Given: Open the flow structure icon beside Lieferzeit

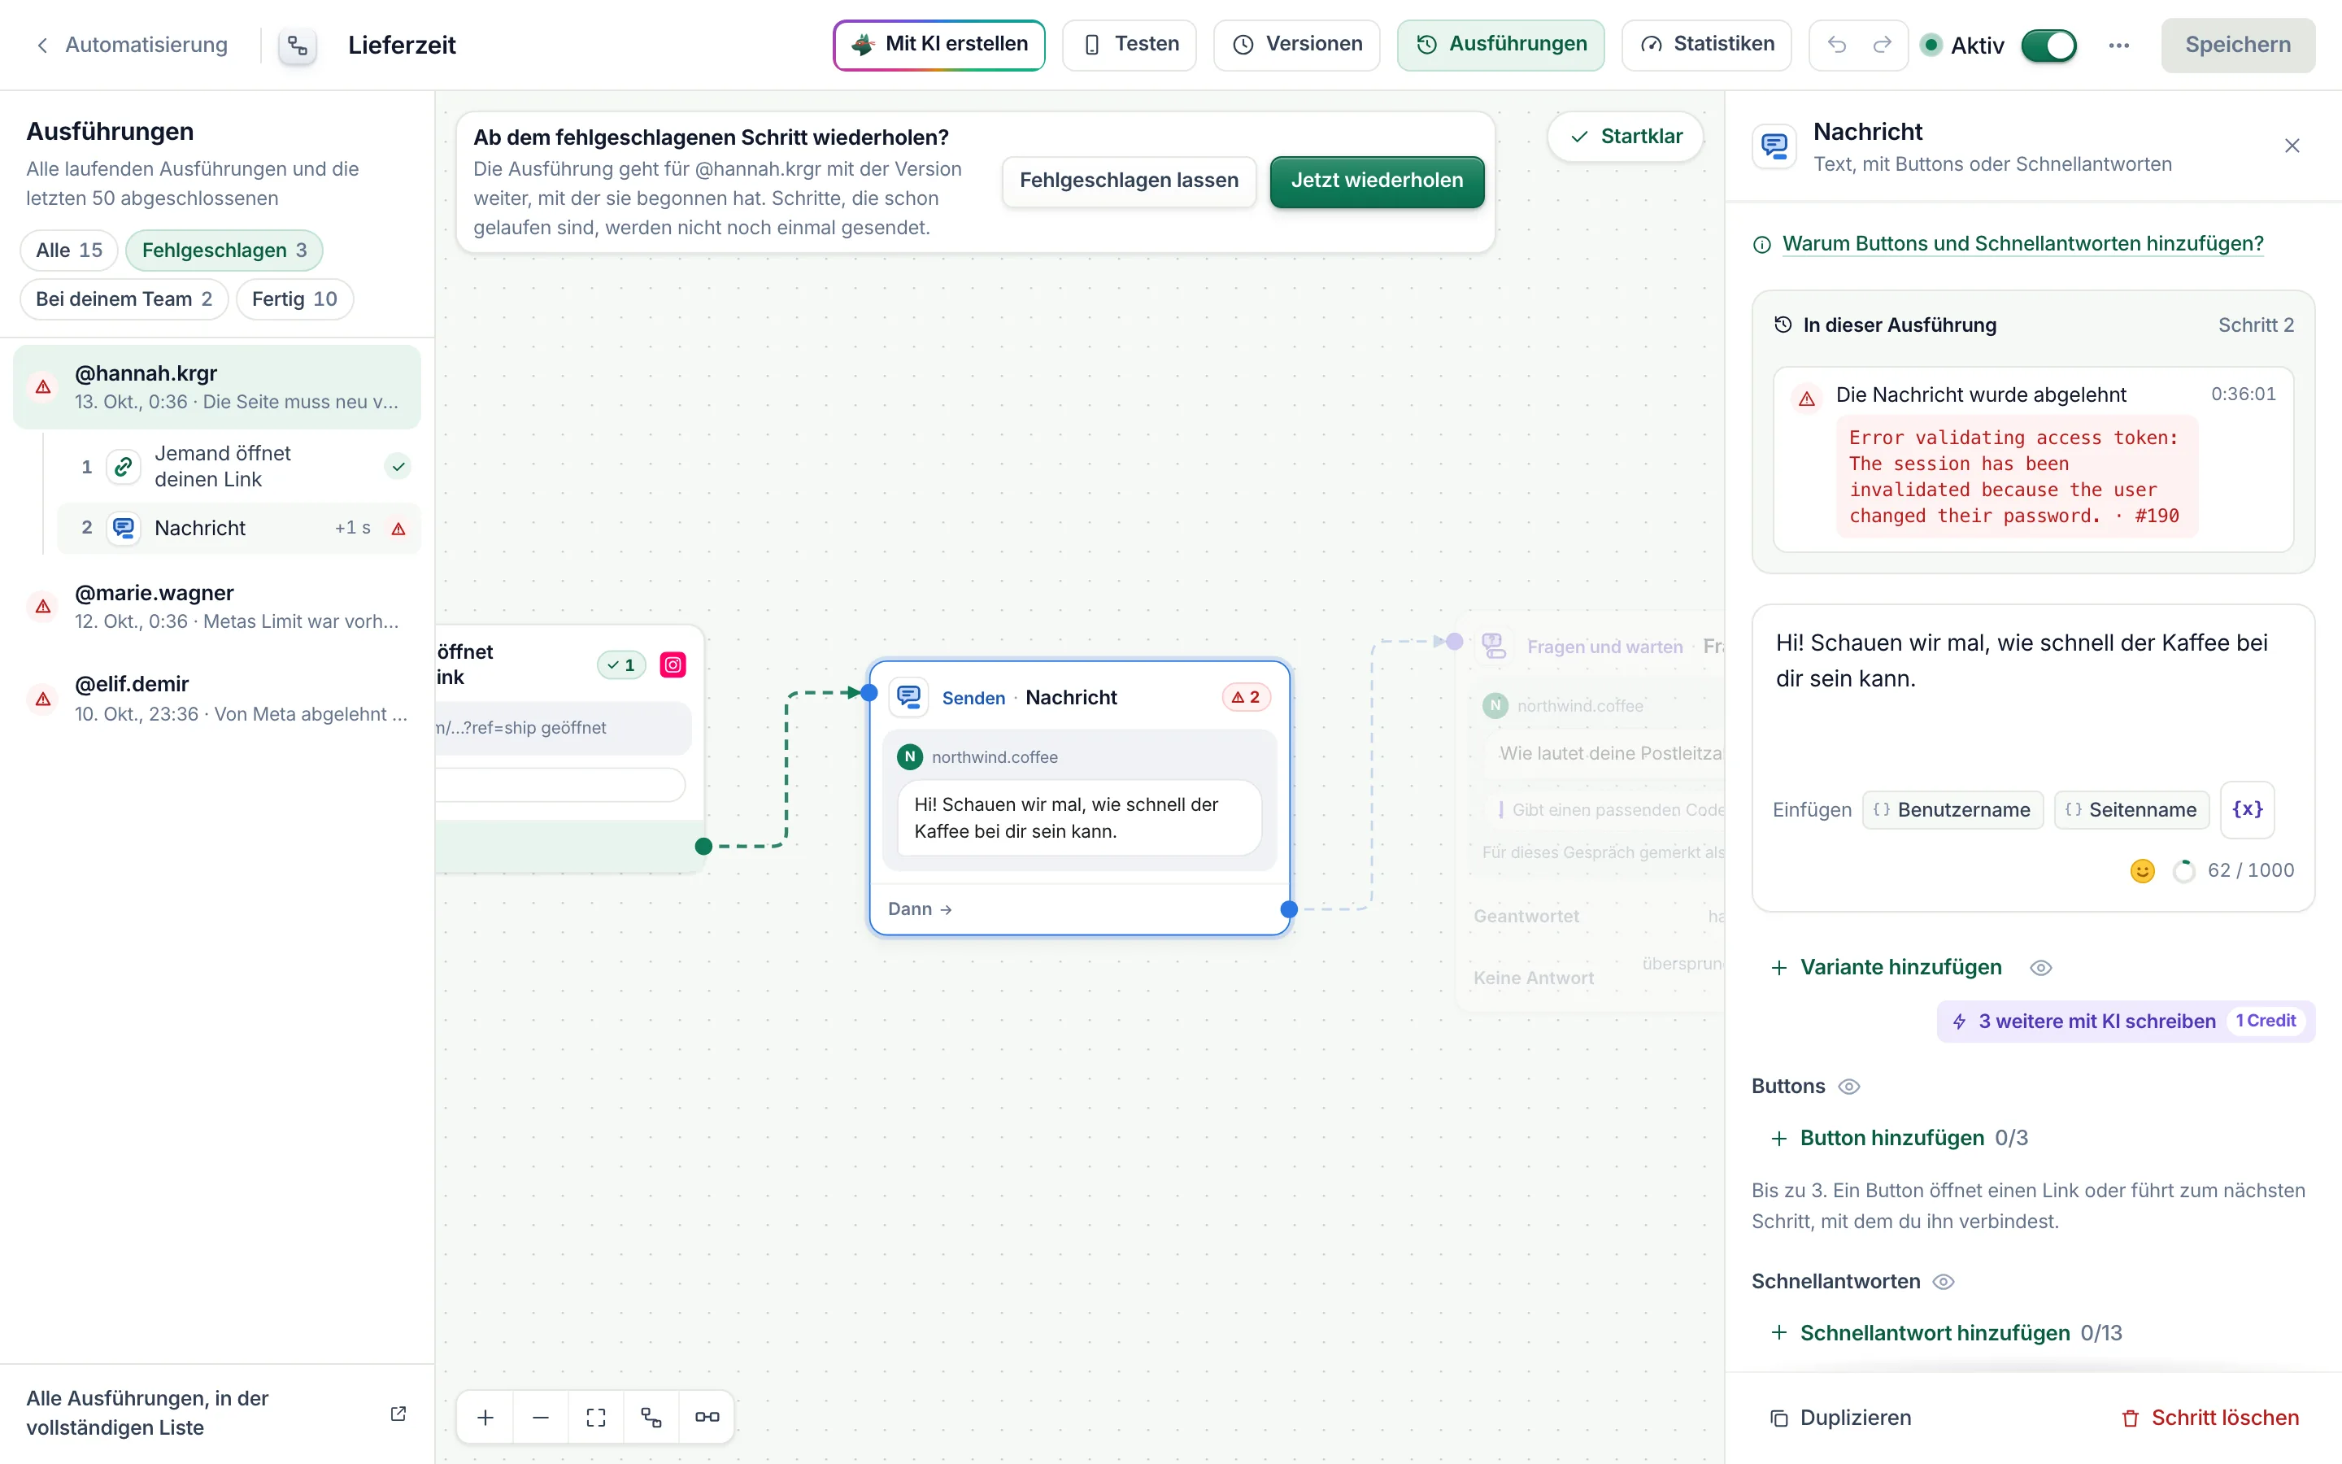Looking at the screenshot, I should (297, 45).
